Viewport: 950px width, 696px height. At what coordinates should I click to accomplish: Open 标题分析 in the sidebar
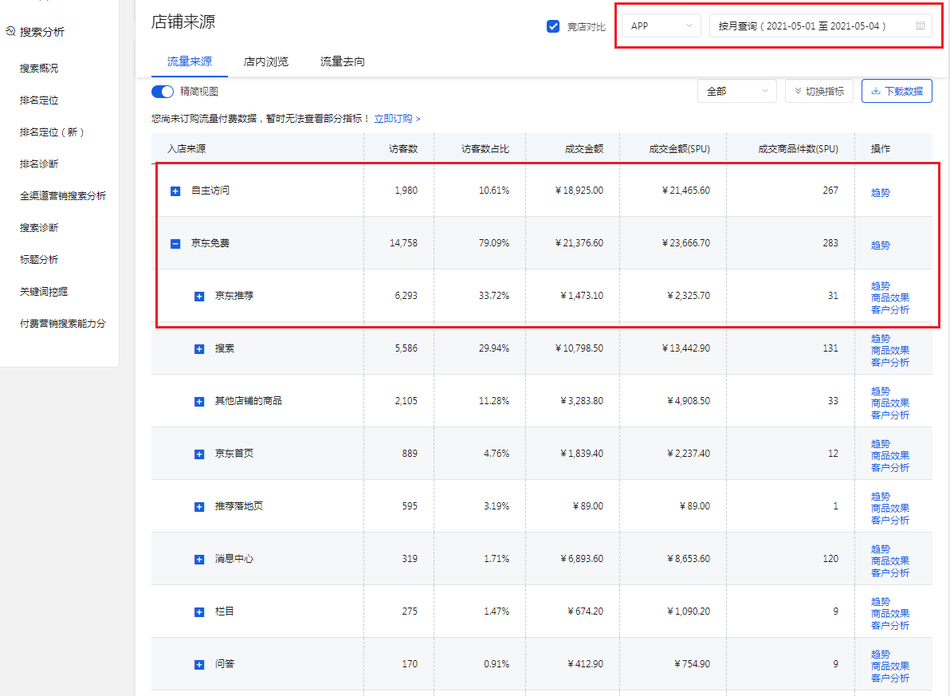(x=39, y=259)
